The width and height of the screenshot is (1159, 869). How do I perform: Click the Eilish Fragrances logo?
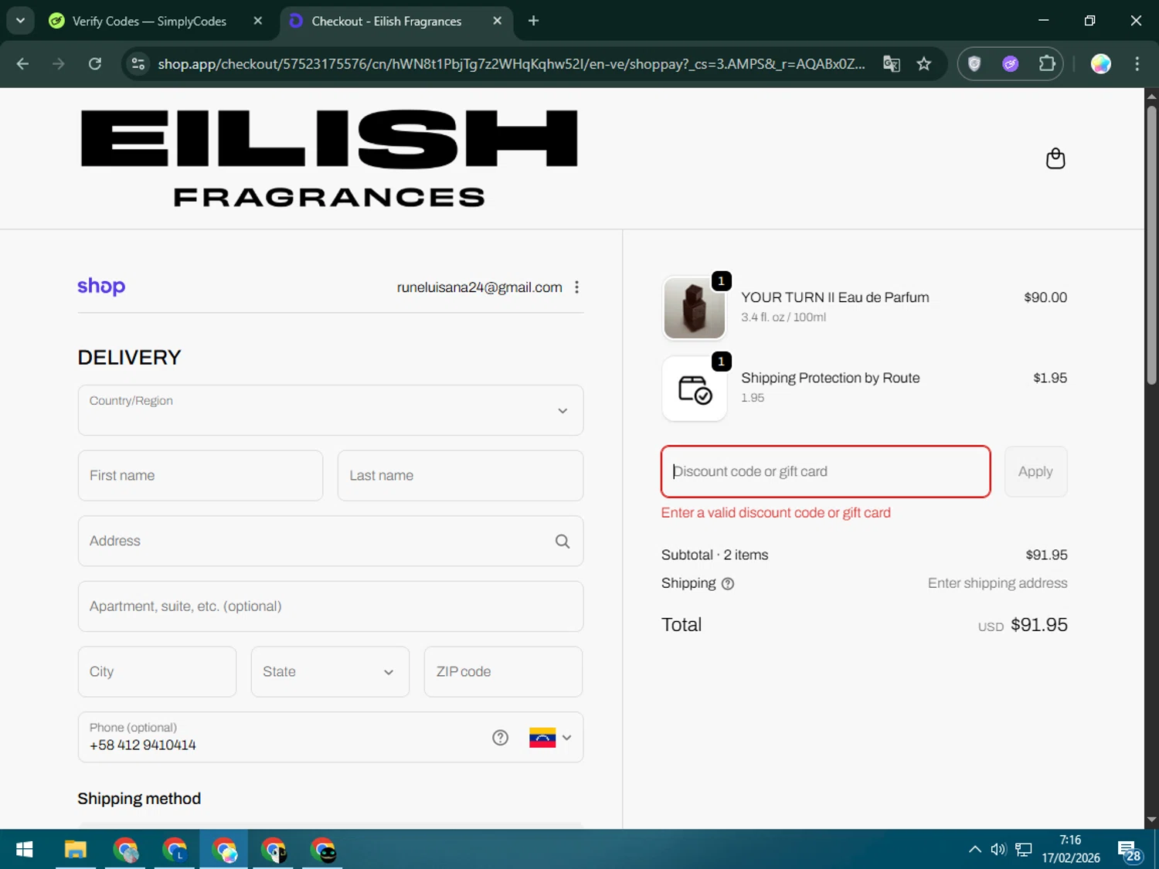coord(329,158)
